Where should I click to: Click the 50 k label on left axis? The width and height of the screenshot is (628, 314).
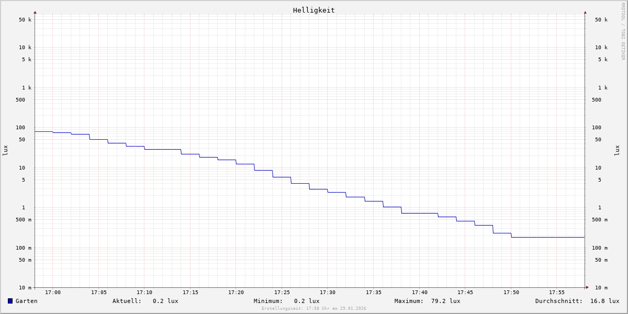25,20
